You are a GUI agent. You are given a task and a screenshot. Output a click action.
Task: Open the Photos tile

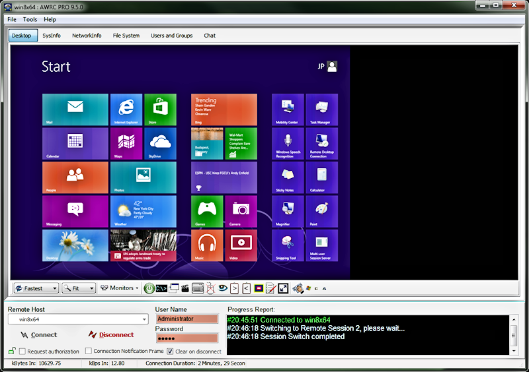(143, 177)
